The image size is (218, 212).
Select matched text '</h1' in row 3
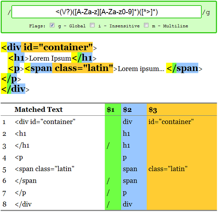(x=22, y=145)
